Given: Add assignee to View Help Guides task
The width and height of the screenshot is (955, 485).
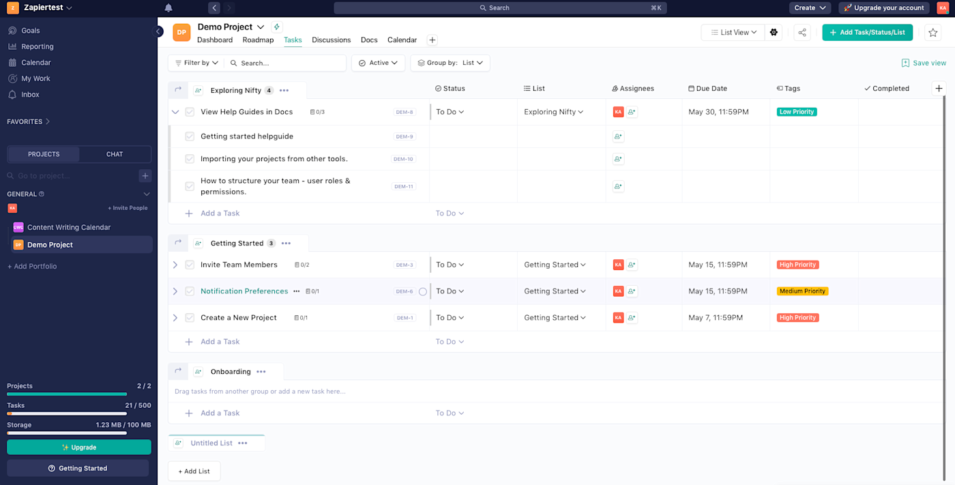Looking at the screenshot, I should tap(632, 112).
